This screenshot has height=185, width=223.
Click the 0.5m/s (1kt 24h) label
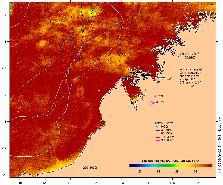coord(191,82)
